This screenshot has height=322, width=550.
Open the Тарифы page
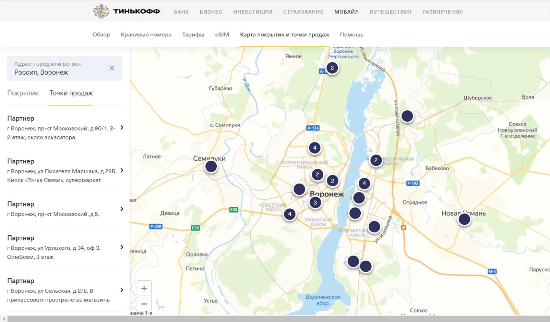(x=193, y=35)
